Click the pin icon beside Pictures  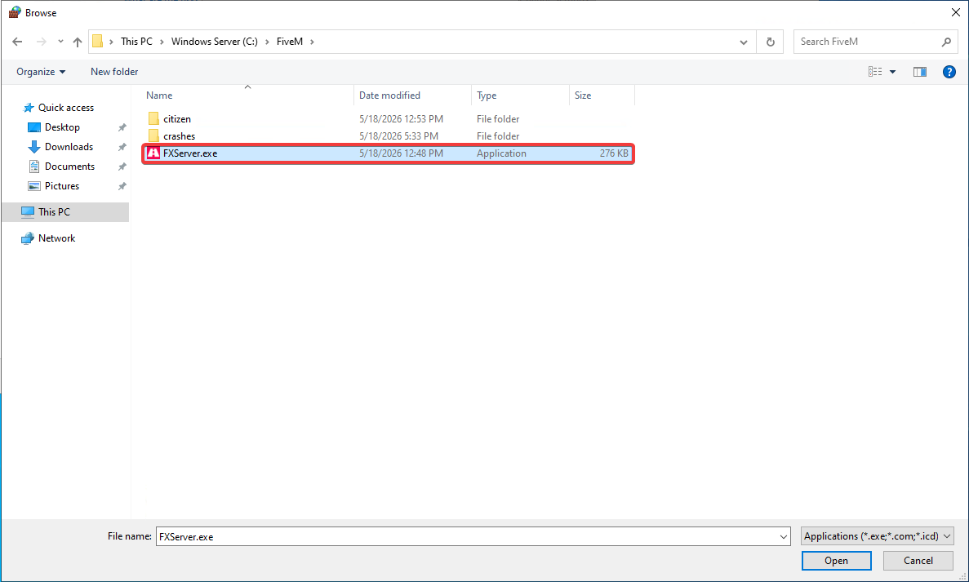coord(122,186)
